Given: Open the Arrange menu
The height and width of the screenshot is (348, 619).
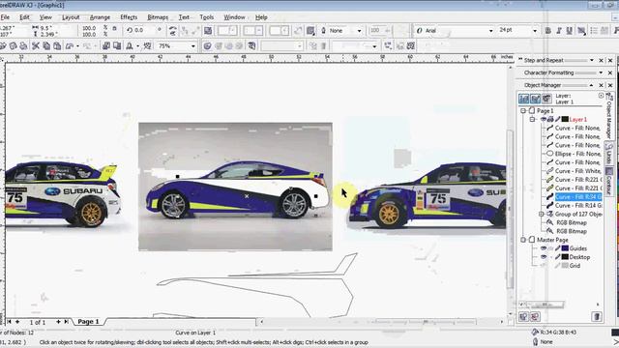Looking at the screenshot, I should click(100, 17).
